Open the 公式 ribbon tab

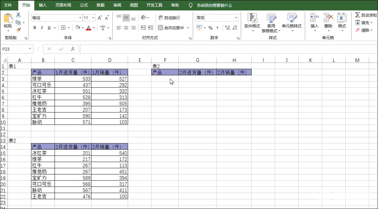(x=84, y=5)
